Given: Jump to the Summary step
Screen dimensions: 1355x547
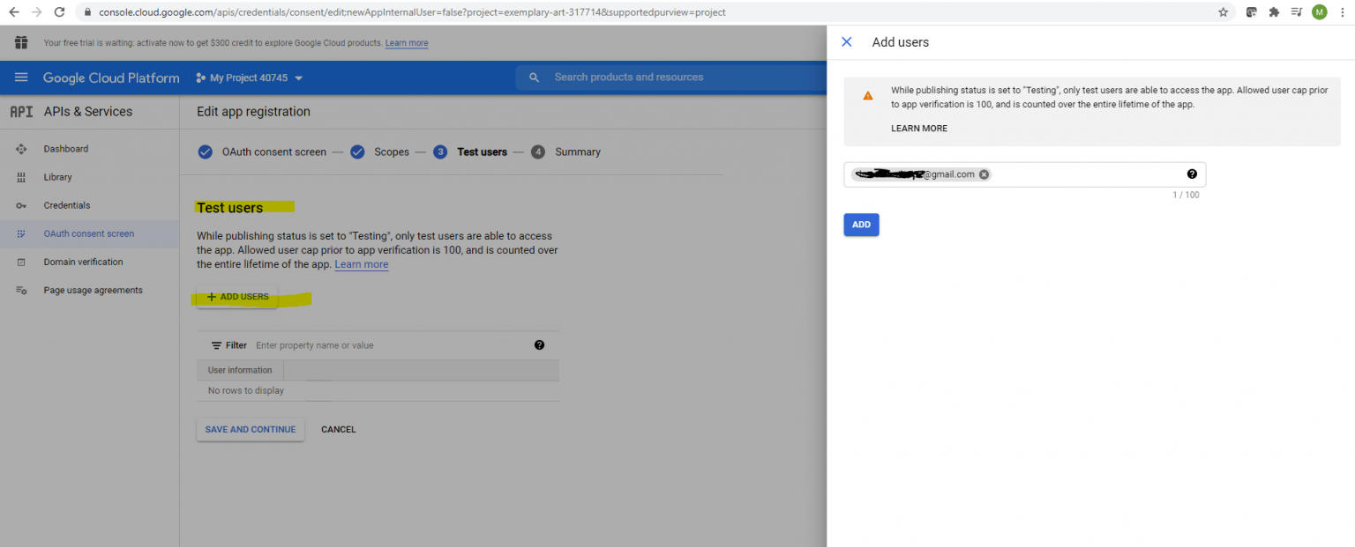Looking at the screenshot, I should [578, 152].
